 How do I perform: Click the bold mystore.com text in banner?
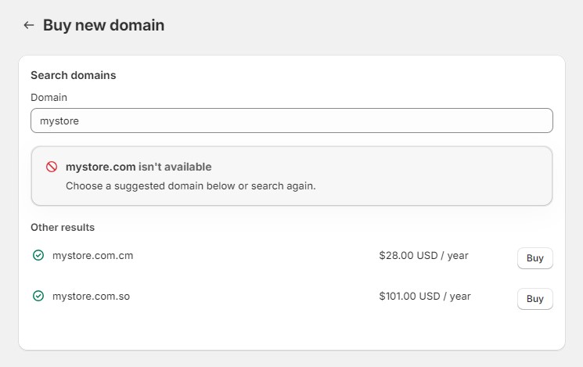click(100, 167)
